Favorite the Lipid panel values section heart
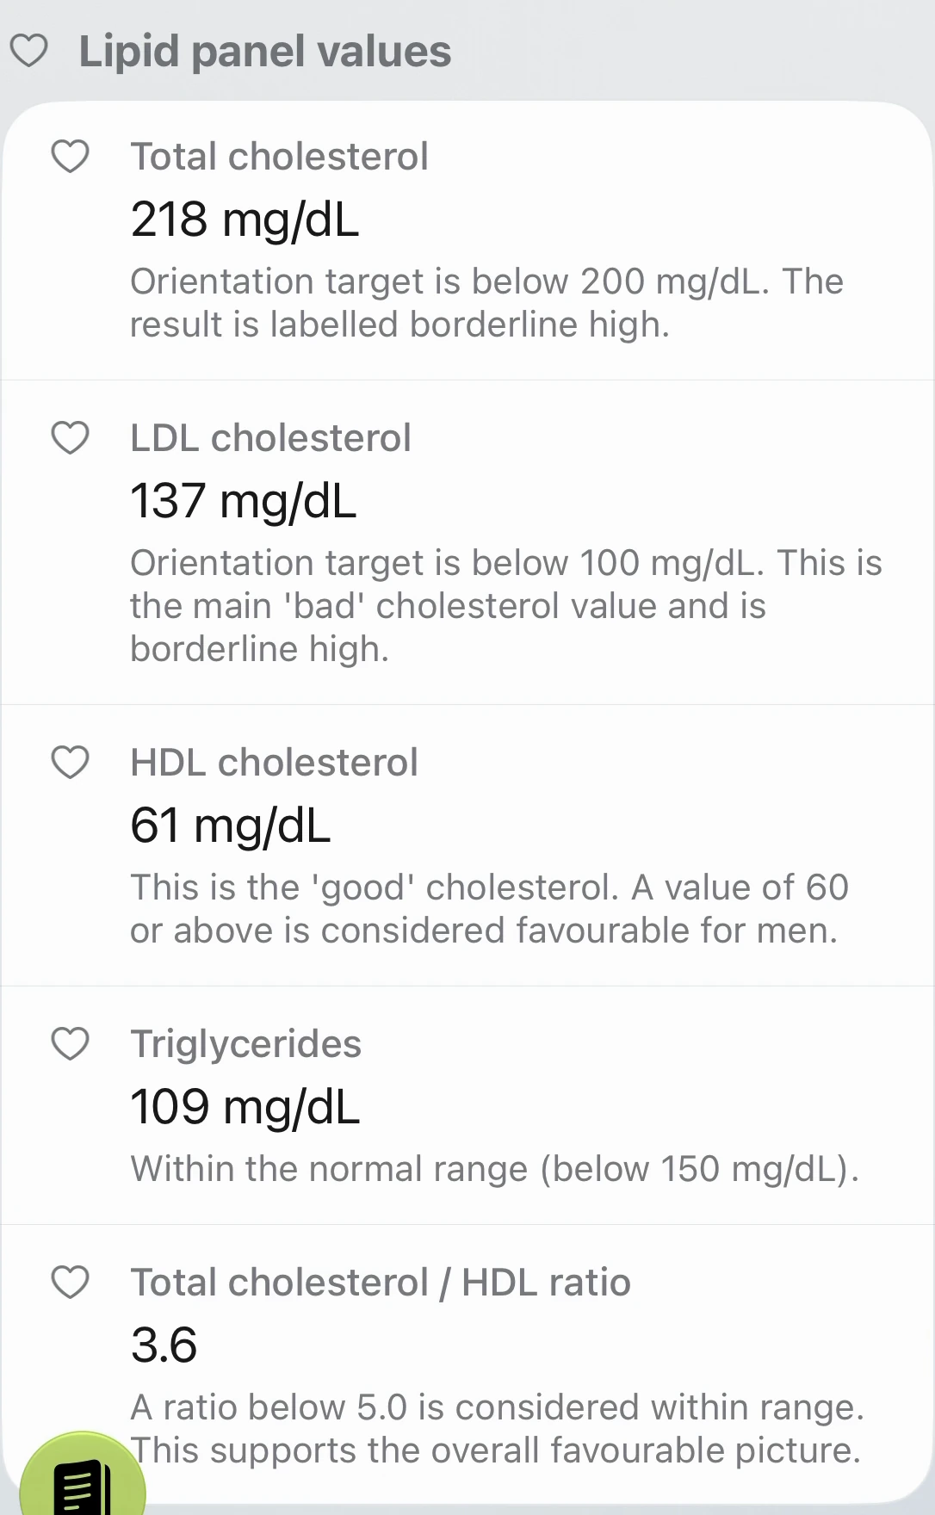The width and height of the screenshot is (935, 1515). 28,51
